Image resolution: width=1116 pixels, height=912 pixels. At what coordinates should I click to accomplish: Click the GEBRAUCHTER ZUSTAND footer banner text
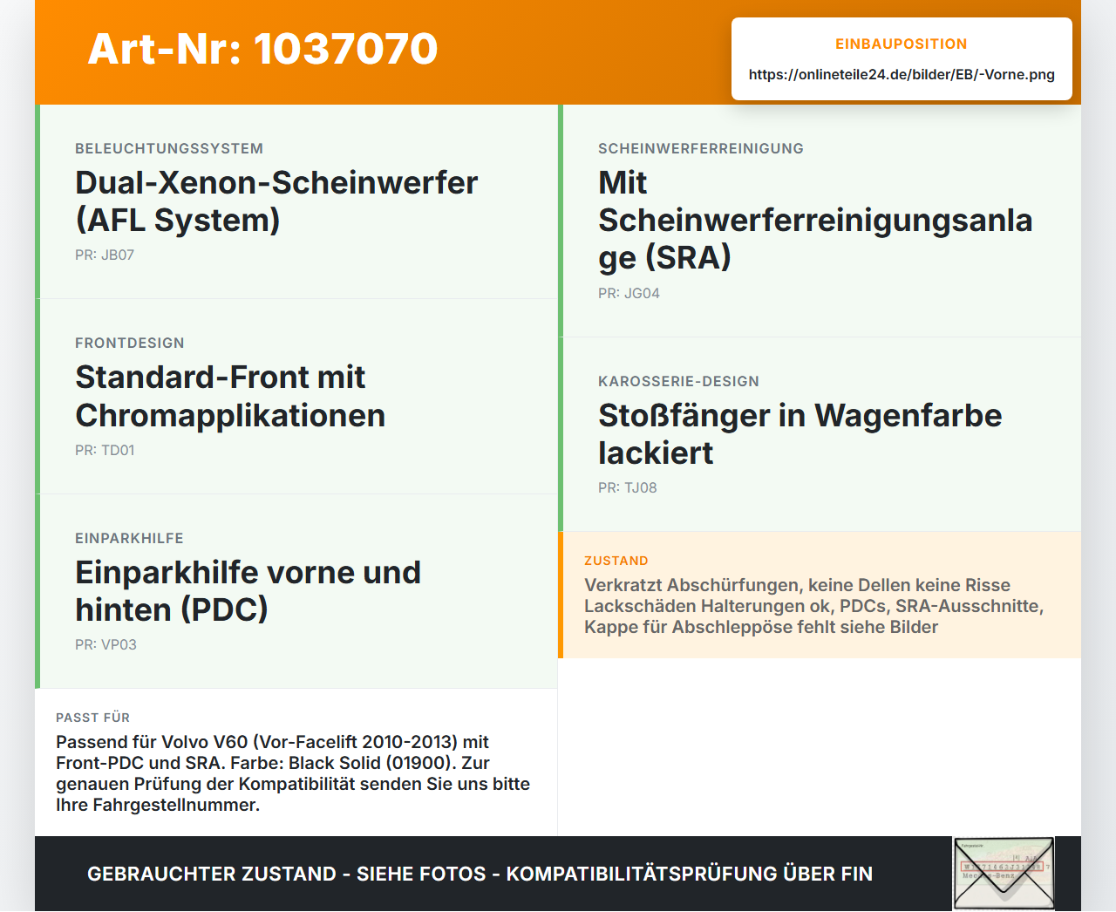click(480, 874)
